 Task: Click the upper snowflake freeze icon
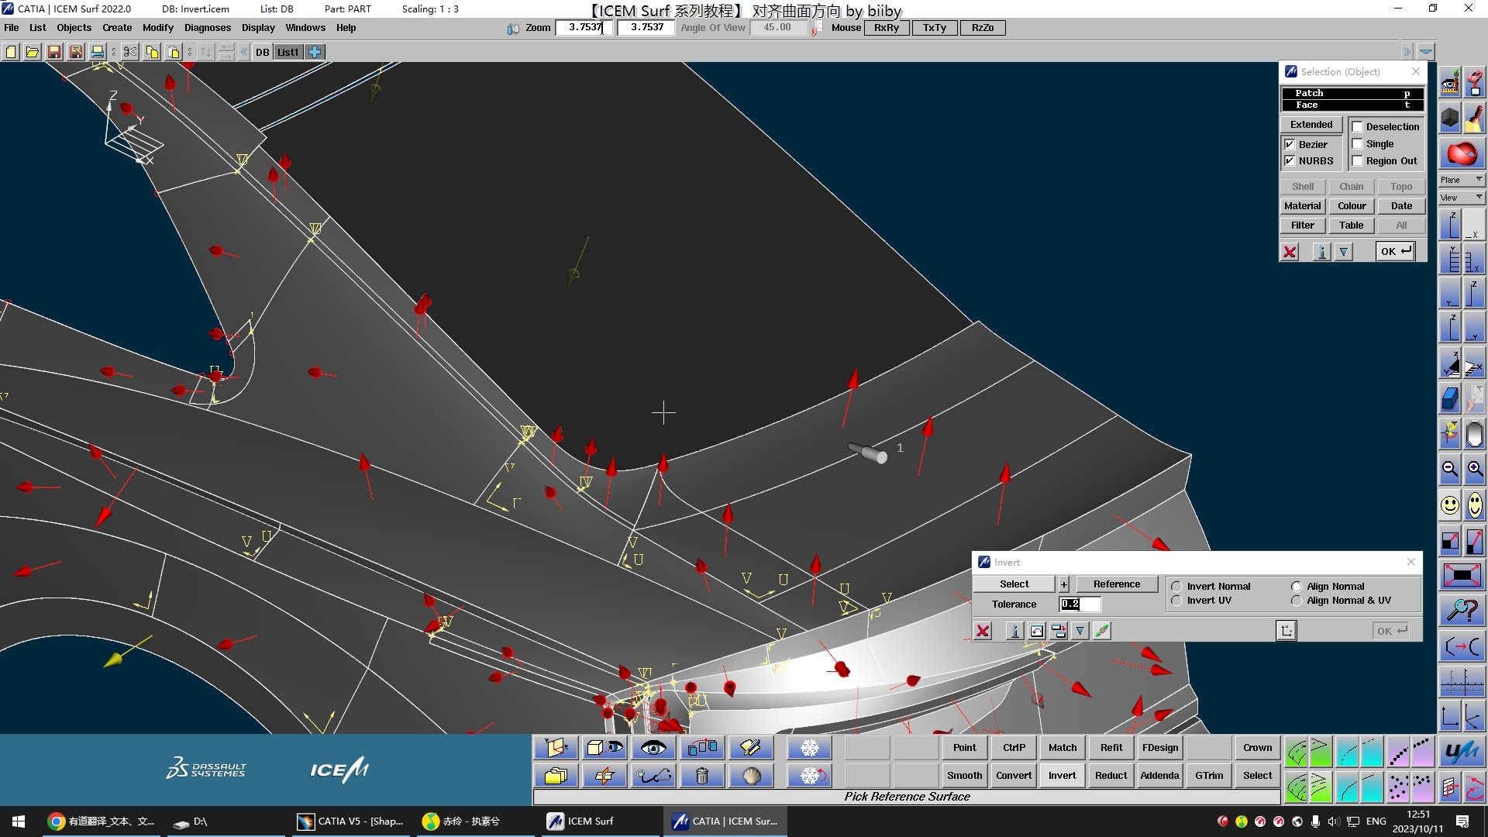click(x=810, y=748)
